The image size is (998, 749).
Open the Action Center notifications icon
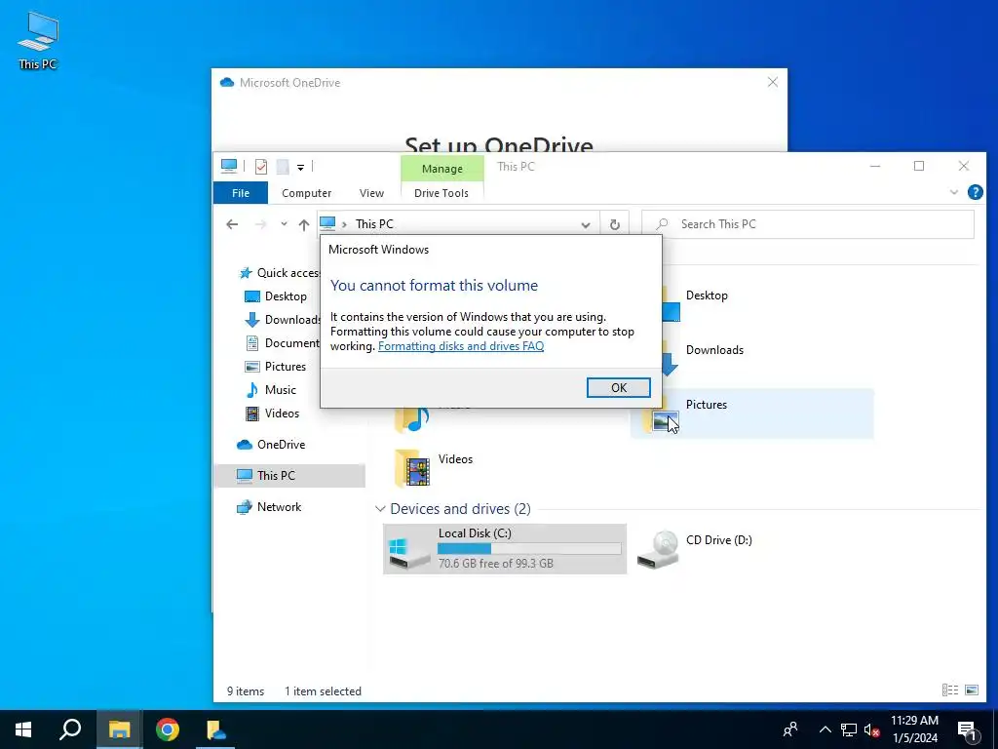click(x=967, y=729)
